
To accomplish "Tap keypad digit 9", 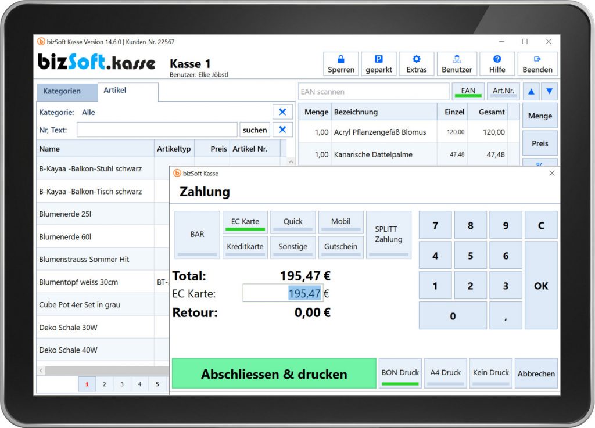I will [506, 225].
